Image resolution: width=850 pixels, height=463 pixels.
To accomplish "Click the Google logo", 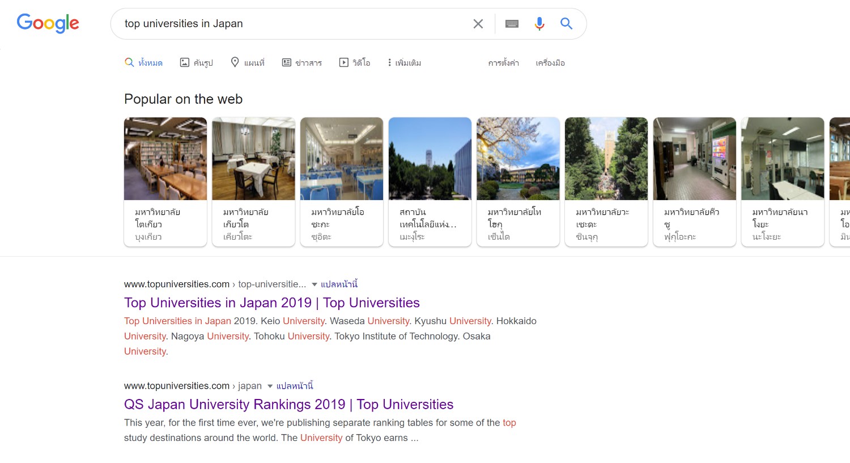I will (48, 23).
